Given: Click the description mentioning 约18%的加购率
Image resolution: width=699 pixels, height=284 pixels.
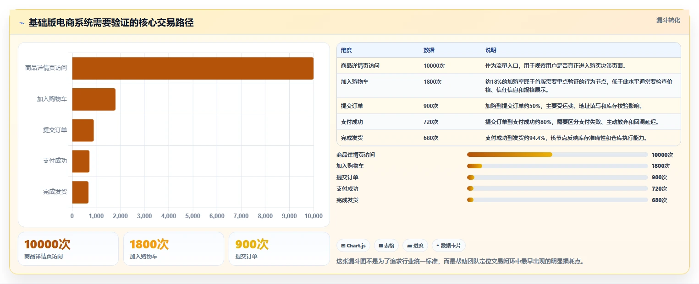Looking at the screenshot, I should pyautogui.click(x=579, y=86).
